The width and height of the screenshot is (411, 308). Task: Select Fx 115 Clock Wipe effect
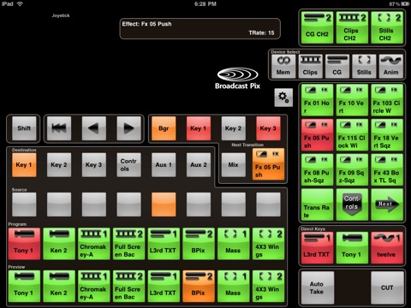(x=352, y=135)
